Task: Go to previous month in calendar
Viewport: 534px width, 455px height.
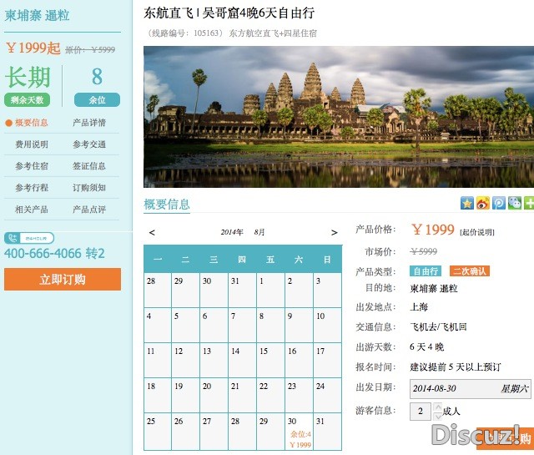Action: pyautogui.click(x=152, y=232)
